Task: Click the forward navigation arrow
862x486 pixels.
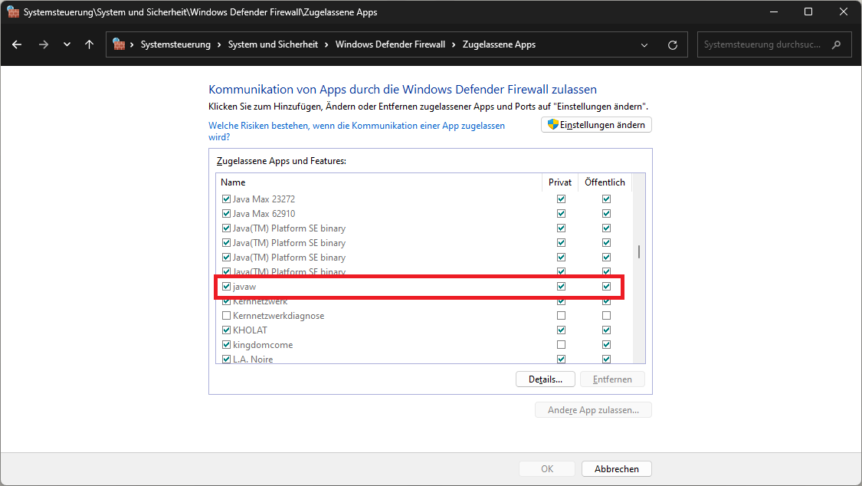Action: click(44, 44)
